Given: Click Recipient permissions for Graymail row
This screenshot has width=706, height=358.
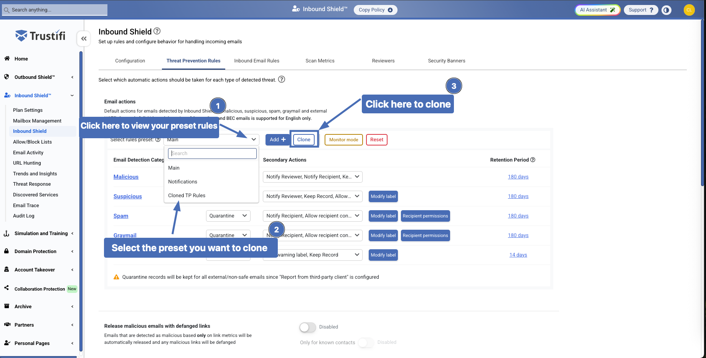Looking at the screenshot, I should click(425, 235).
